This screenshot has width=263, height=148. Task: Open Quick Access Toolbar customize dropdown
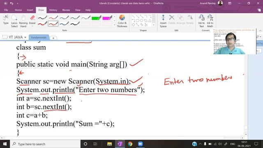point(18,3)
